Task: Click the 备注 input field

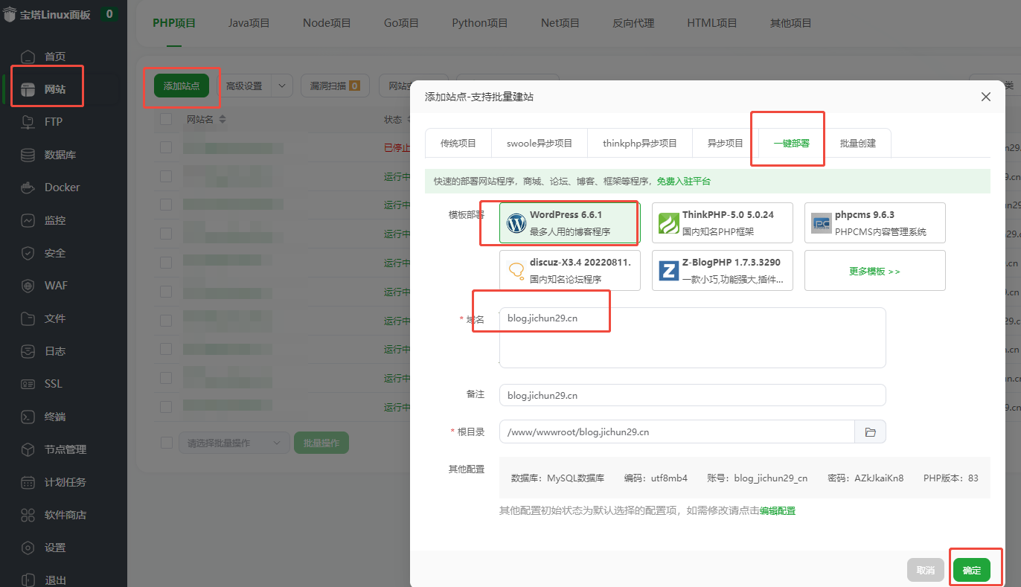Action: pos(692,395)
